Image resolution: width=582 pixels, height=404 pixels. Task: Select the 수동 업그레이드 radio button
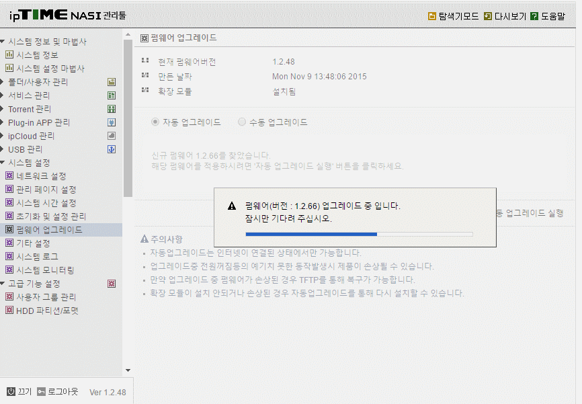242,122
